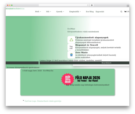Click the site logo link at top left
The height and width of the screenshot is (114, 135).
[x=15, y=9]
